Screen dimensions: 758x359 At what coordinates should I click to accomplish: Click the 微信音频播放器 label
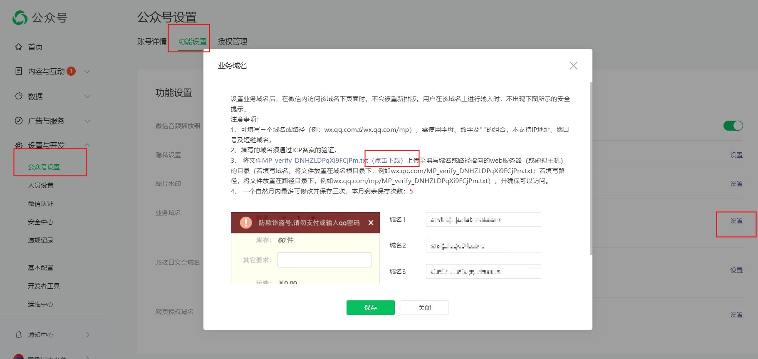coord(178,126)
